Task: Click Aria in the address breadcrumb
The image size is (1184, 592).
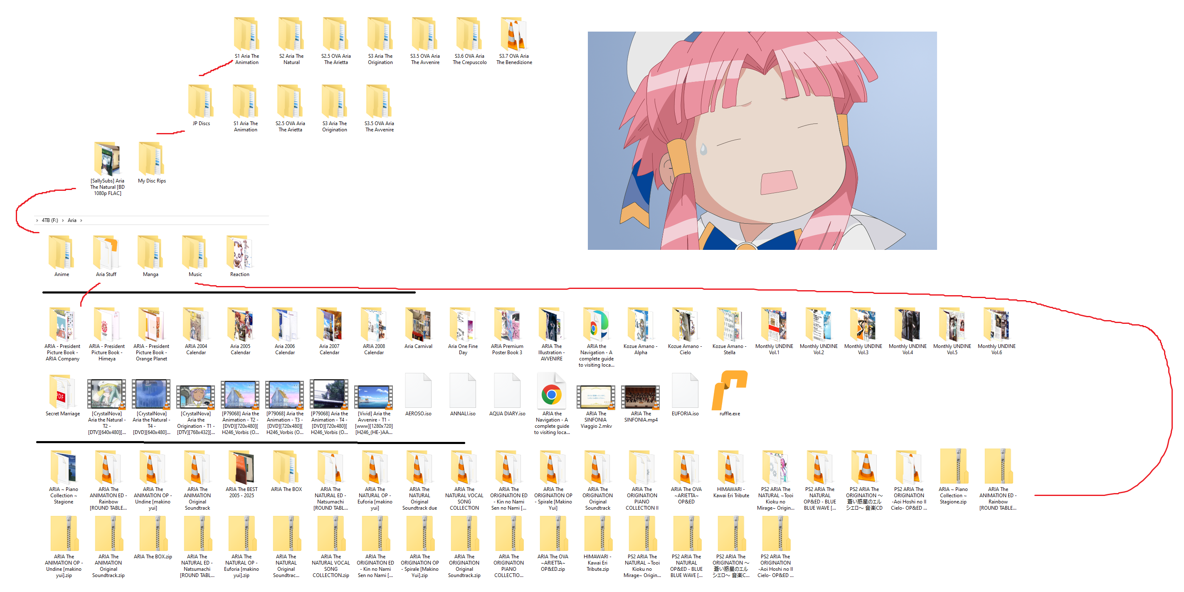Action: (x=72, y=220)
